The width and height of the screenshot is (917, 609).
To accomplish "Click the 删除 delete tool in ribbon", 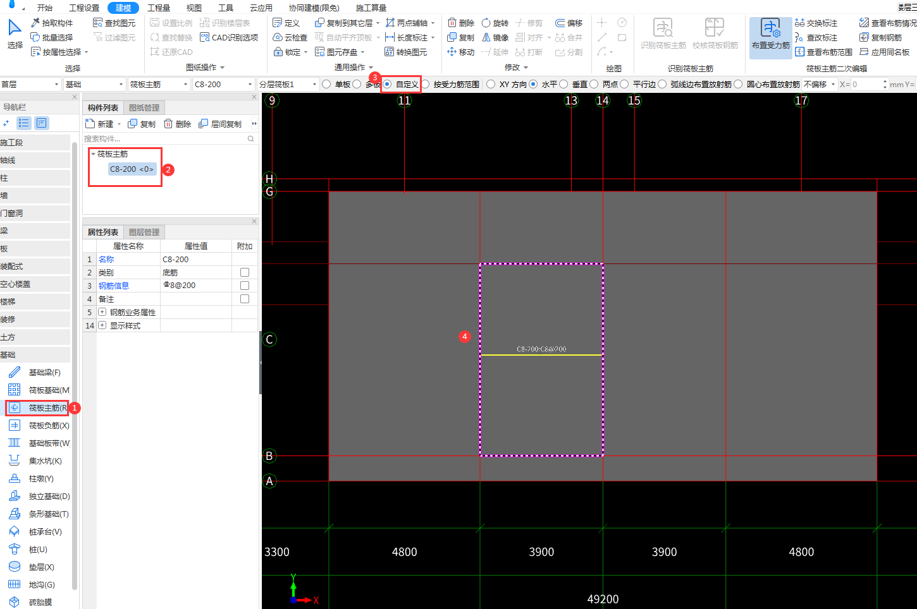I will tap(461, 23).
